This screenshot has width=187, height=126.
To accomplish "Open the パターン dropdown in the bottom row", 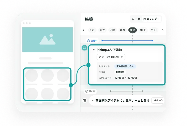I will pos(158,101).
